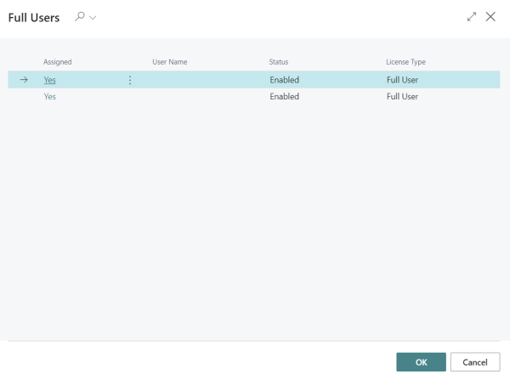Image resolution: width=510 pixels, height=380 pixels.
Task: Confirm with the OK button
Action: 421,362
